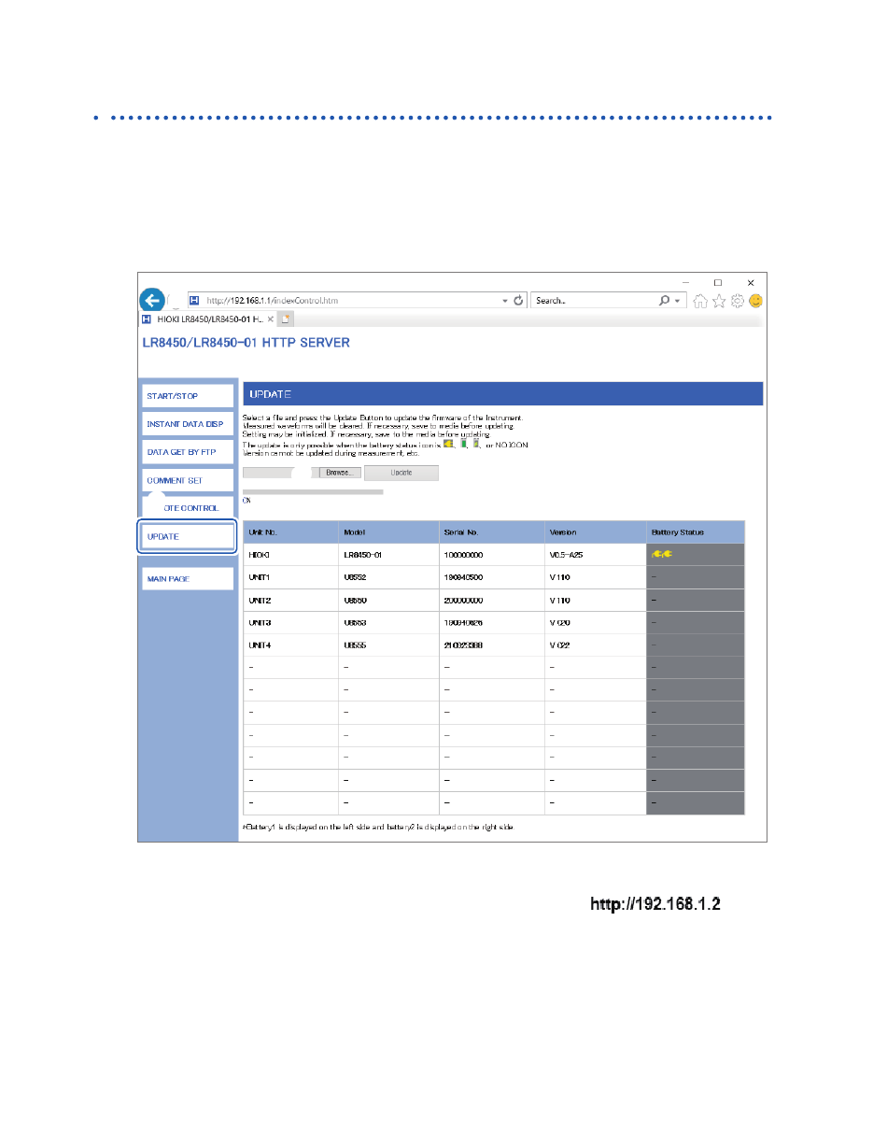Image resolution: width=887 pixels, height=1148 pixels.
Task: Go back with the browser back arrow
Action: 152,301
